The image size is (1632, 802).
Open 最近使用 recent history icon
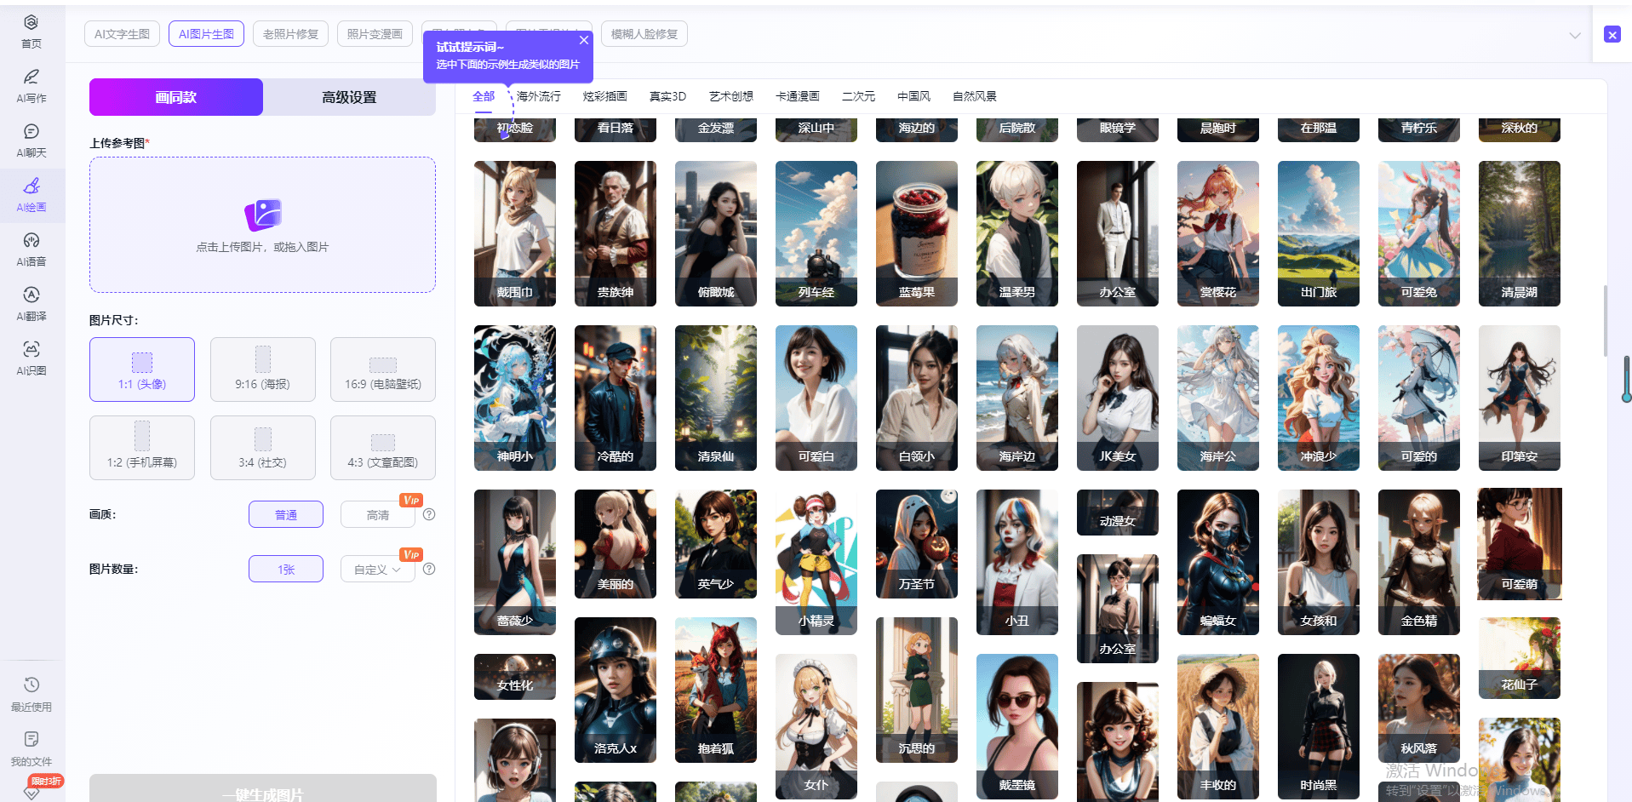pos(31,694)
